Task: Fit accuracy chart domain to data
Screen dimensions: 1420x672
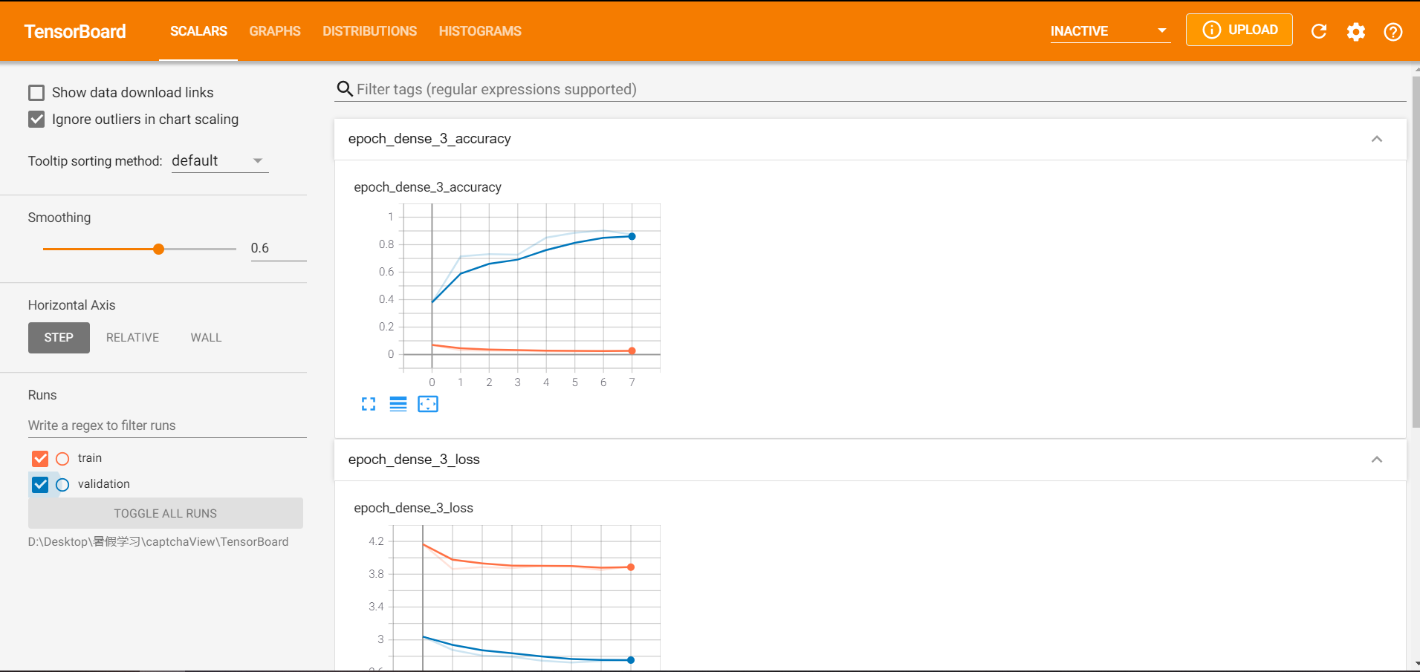Action: 428,404
